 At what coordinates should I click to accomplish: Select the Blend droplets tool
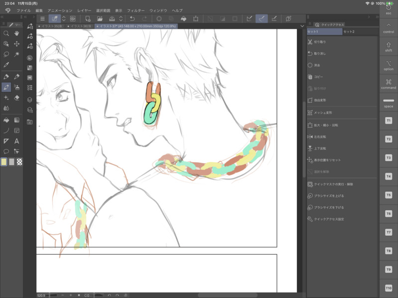click(6, 108)
